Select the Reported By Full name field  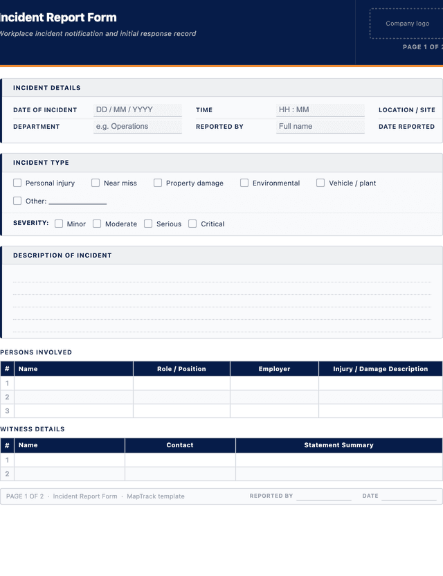320,127
